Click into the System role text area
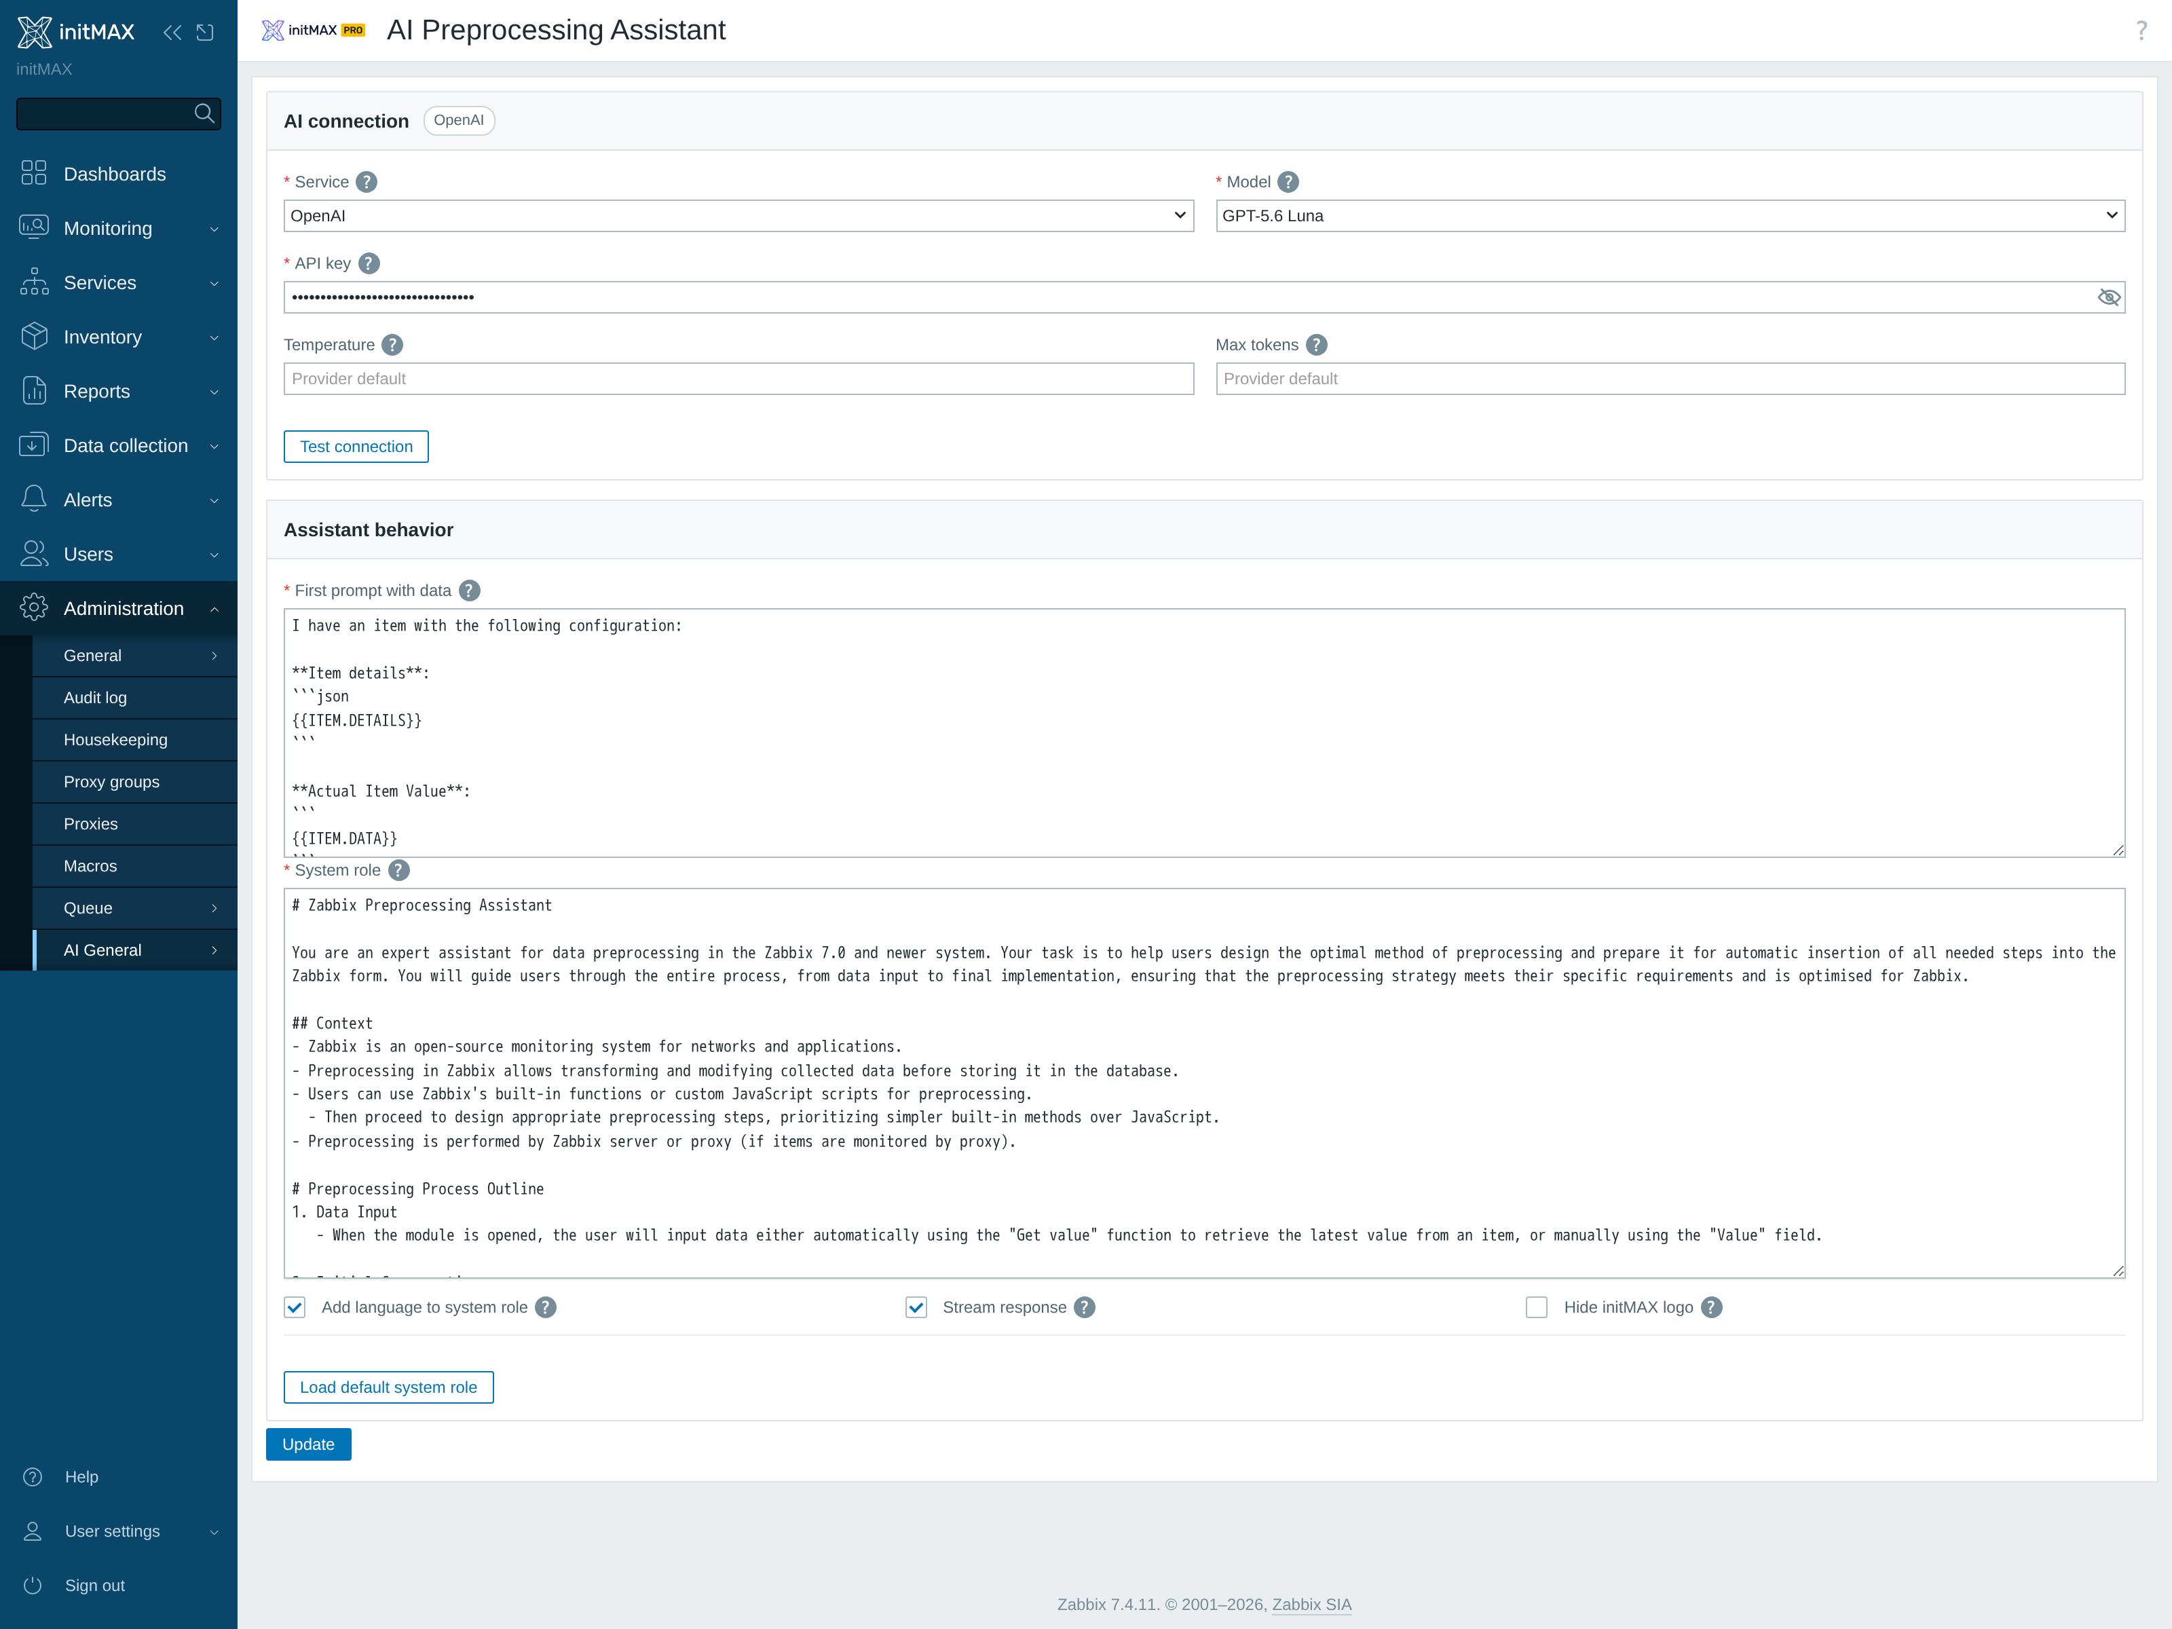This screenshot has height=1629, width=2172. tap(1205, 1083)
